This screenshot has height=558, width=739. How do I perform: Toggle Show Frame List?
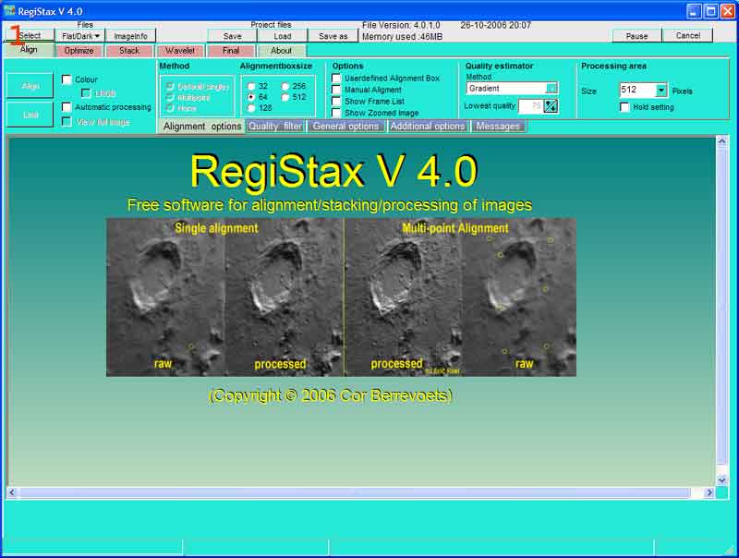pyautogui.click(x=336, y=102)
